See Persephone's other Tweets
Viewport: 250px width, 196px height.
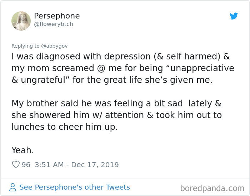(x=74, y=187)
